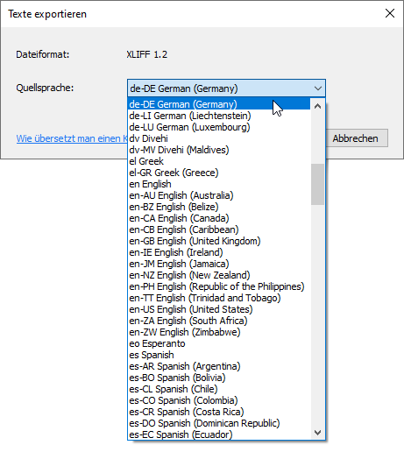Click the language list scrollbar thumb
Screen dimensions: 404x452
pyautogui.click(x=317, y=184)
